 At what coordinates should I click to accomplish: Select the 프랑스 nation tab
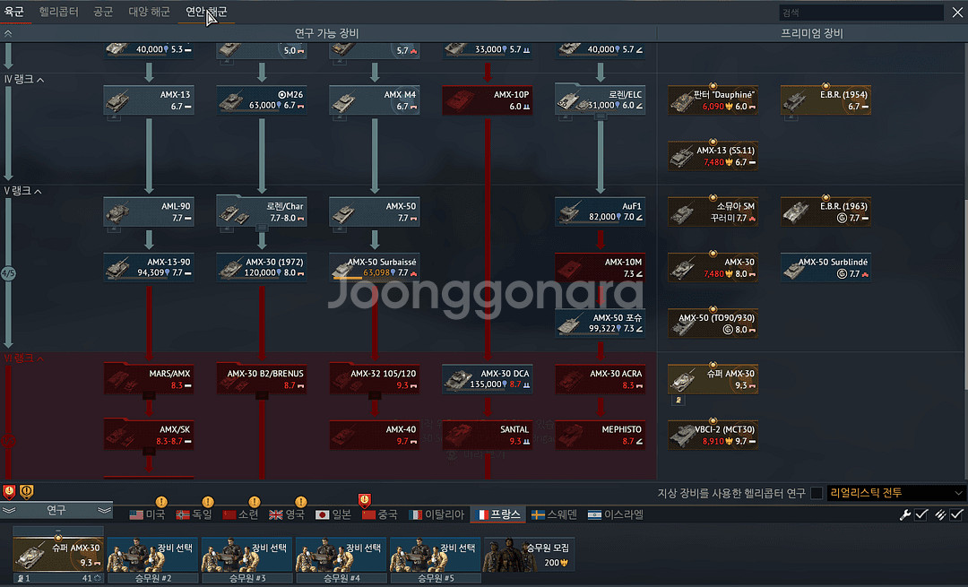[499, 514]
